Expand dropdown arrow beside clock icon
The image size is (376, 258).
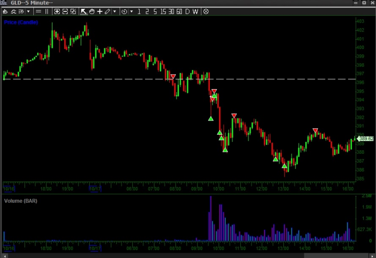click(x=131, y=11)
